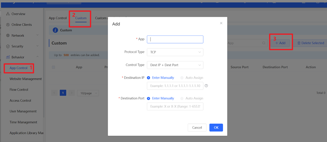
Task: Select the Online Clients icon
Action: (x=8, y=25)
